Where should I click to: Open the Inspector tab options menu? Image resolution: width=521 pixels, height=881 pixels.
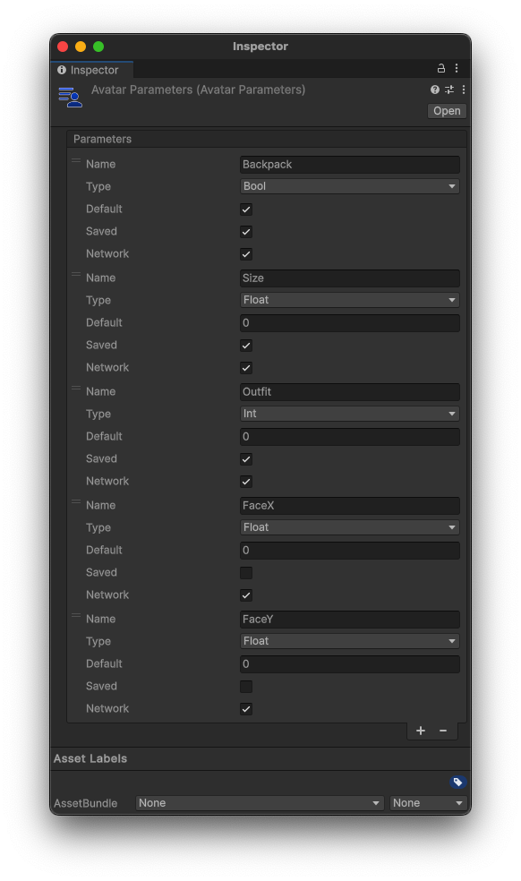[x=457, y=69]
